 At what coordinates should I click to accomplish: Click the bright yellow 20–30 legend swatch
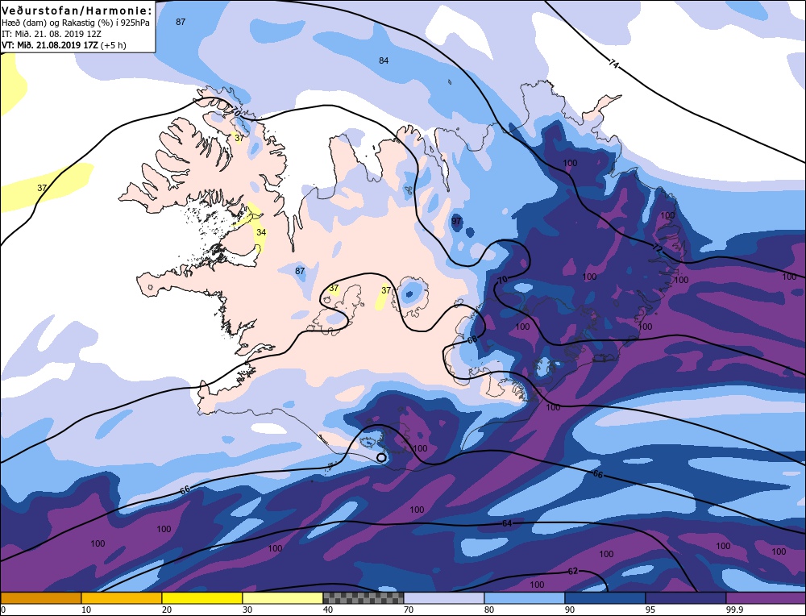click(x=202, y=597)
